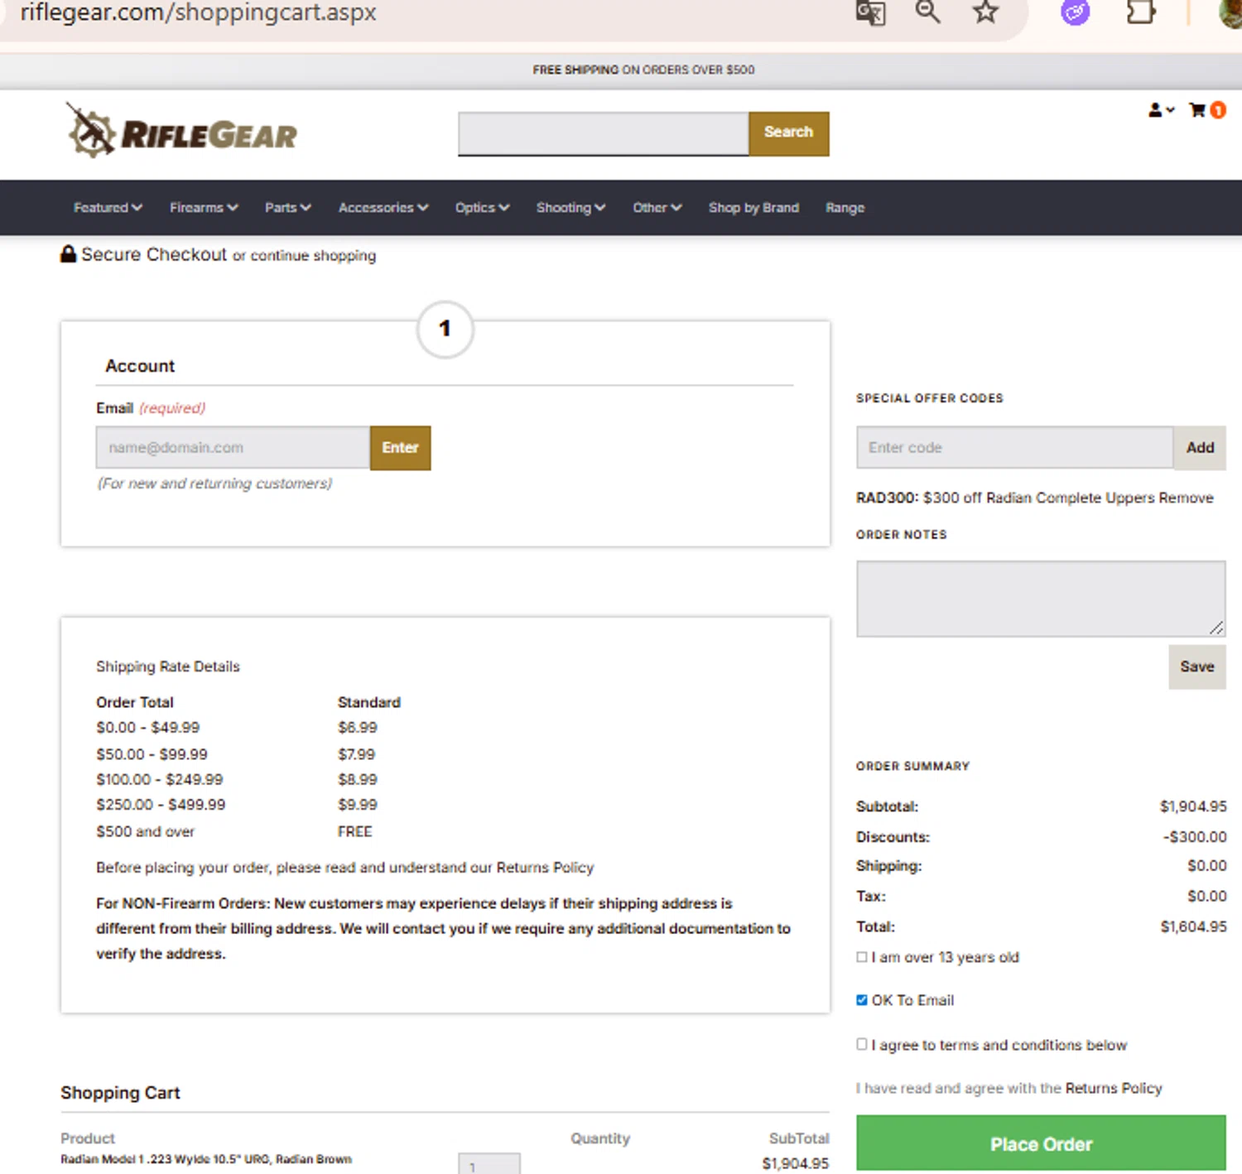Open Shop by Brand in navigation
The width and height of the screenshot is (1242, 1174).
[753, 208]
